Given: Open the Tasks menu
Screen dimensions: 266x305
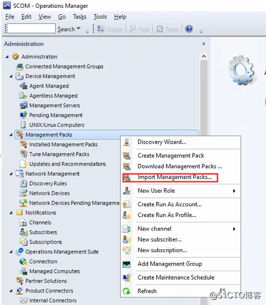Looking at the screenshot, I should [x=80, y=17].
